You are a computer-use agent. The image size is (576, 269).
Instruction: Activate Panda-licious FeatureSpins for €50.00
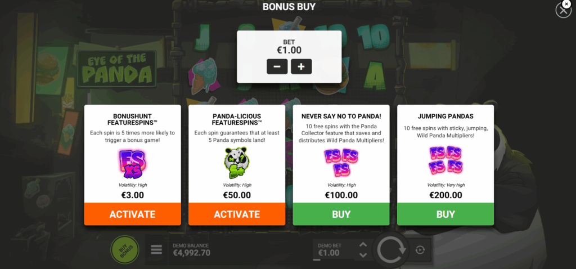click(x=237, y=214)
